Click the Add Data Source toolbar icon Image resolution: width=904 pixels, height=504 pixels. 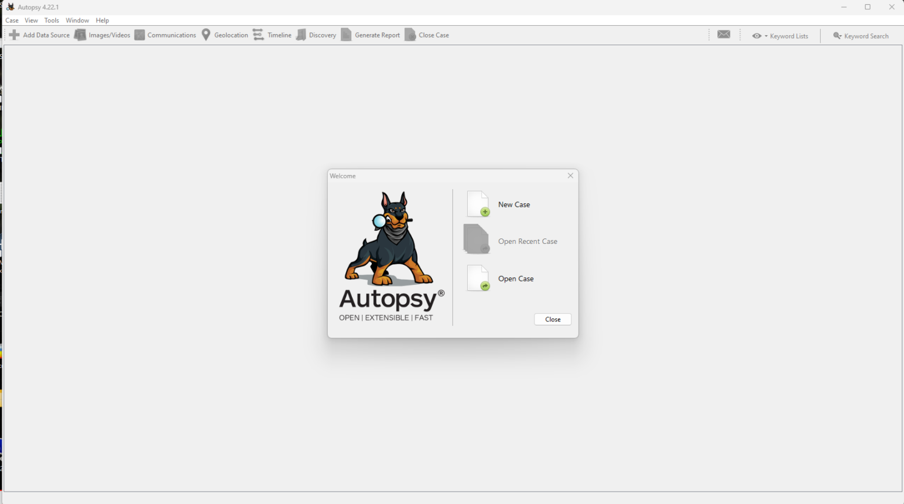14,35
